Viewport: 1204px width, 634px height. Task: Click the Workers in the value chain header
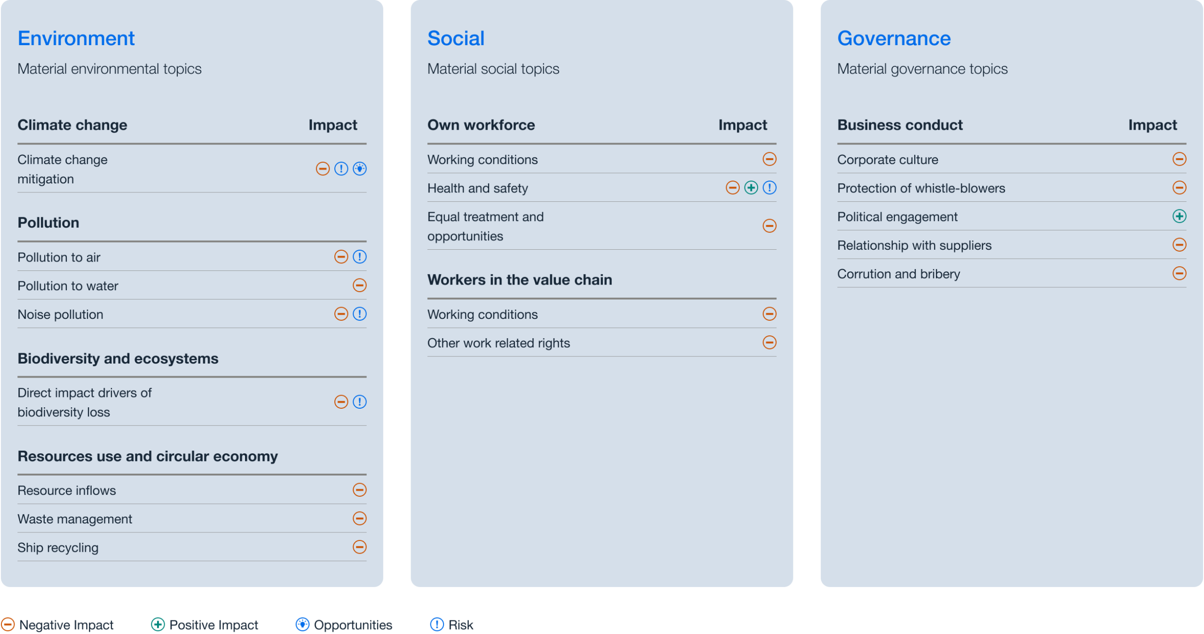pyautogui.click(x=520, y=280)
